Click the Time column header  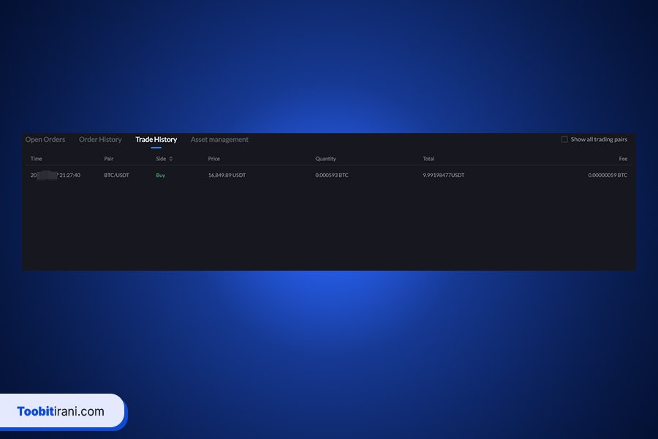point(35,158)
